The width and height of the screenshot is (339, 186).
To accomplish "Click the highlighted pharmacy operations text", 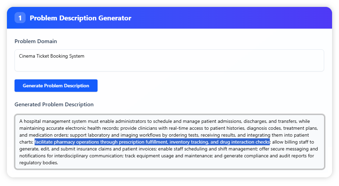I will click(x=152, y=142).
